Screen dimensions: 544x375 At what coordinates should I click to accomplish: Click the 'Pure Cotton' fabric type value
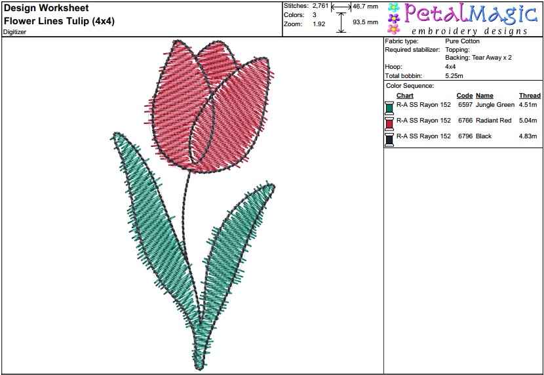462,41
